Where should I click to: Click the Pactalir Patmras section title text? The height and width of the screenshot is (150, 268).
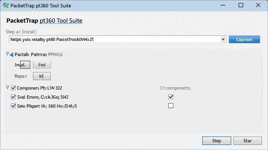[38, 55]
